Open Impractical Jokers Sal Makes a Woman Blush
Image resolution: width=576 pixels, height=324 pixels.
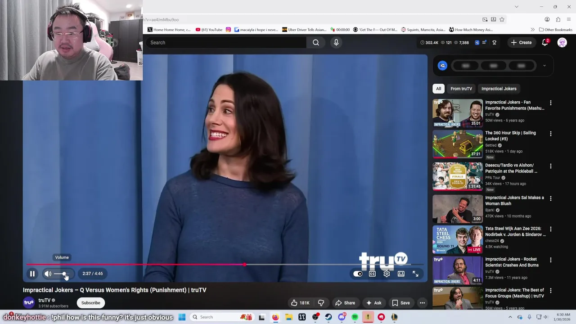tap(514, 200)
